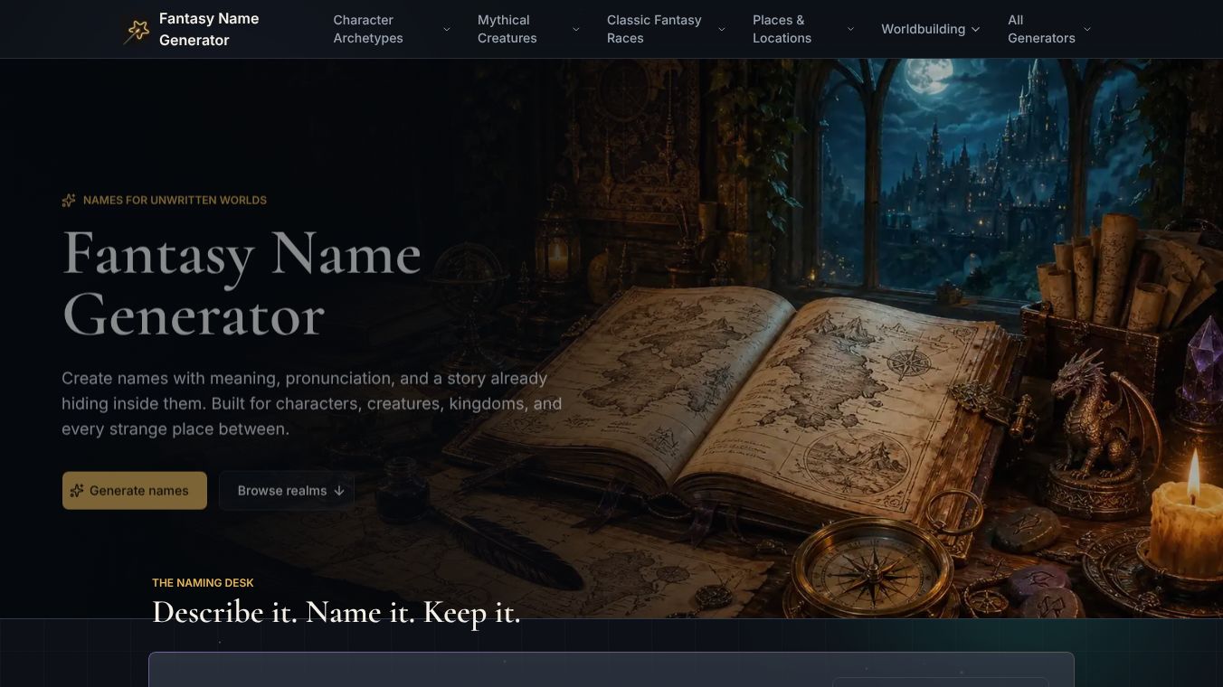
Task: Click the hero description paragraph text
Action: pyautogui.click(x=312, y=404)
